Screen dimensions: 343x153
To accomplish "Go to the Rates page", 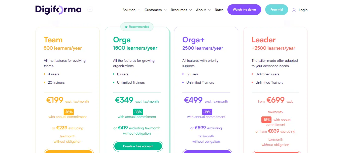I will point(219,10).
